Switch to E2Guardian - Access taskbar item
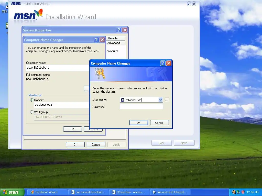Screen dimensions: 262x196 point(129,192)
